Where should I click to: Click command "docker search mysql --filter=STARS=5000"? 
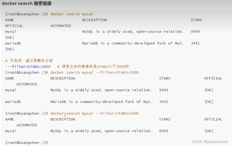pos(94,113)
